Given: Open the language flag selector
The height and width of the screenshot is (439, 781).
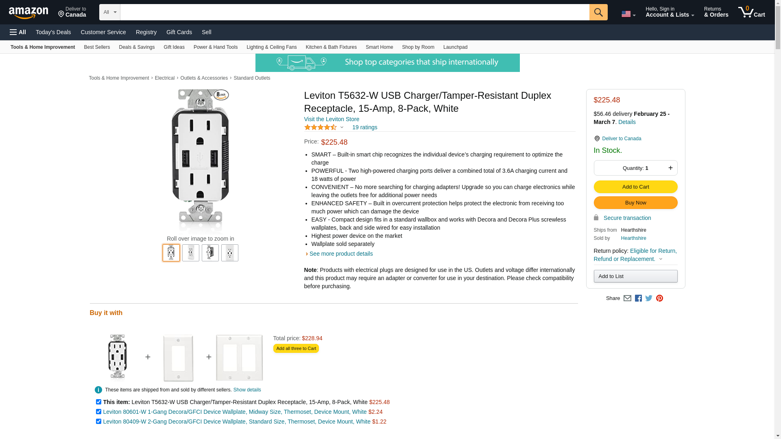Looking at the screenshot, I should (x=628, y=14).
